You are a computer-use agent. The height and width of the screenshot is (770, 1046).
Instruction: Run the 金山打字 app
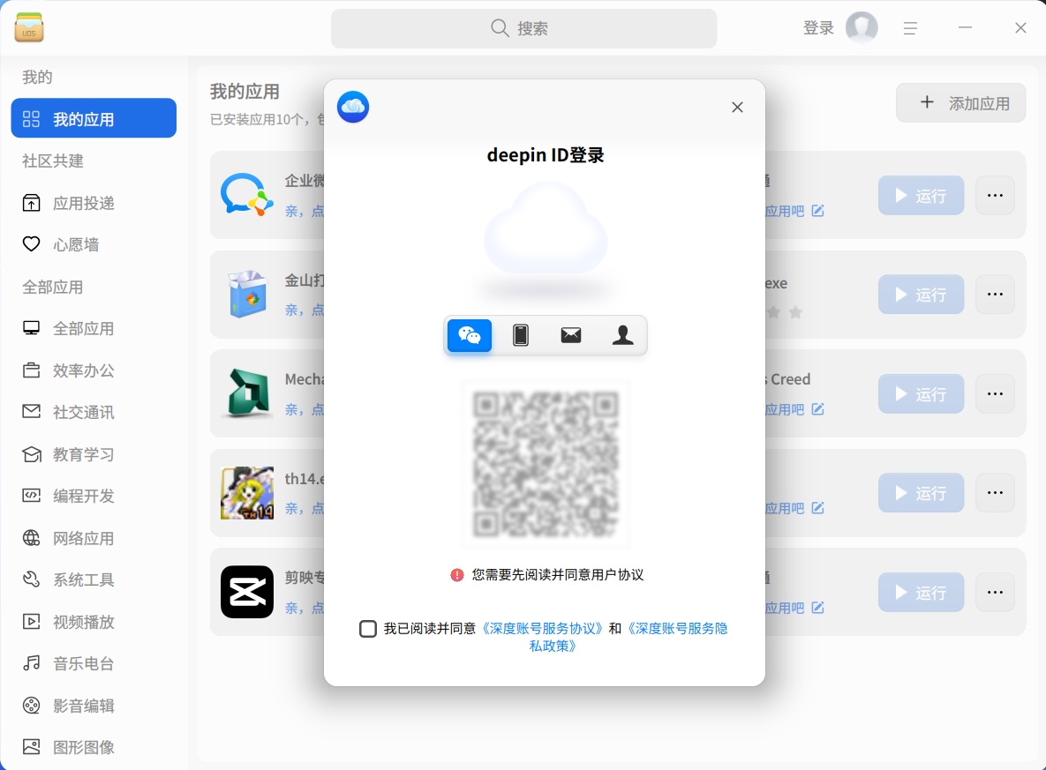921,294
